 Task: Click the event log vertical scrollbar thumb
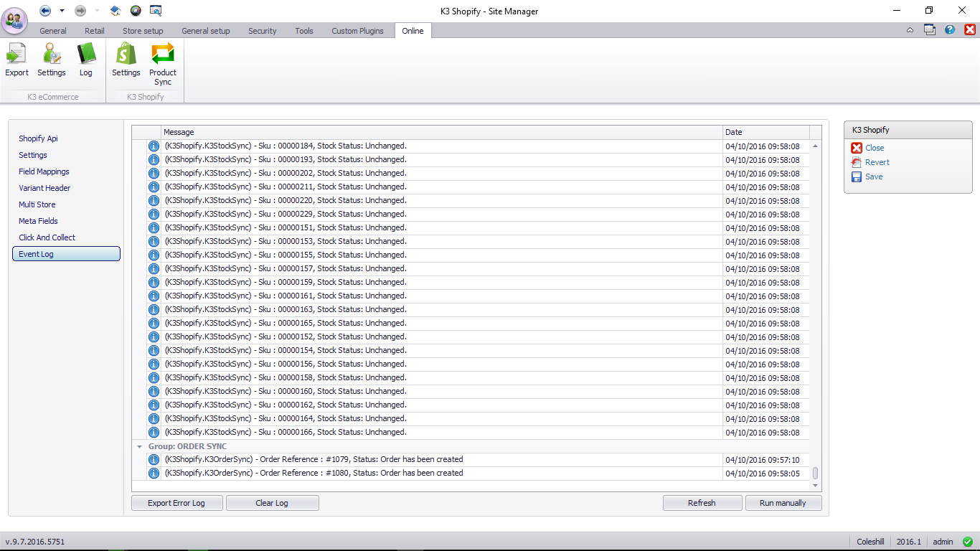point(815,474)
